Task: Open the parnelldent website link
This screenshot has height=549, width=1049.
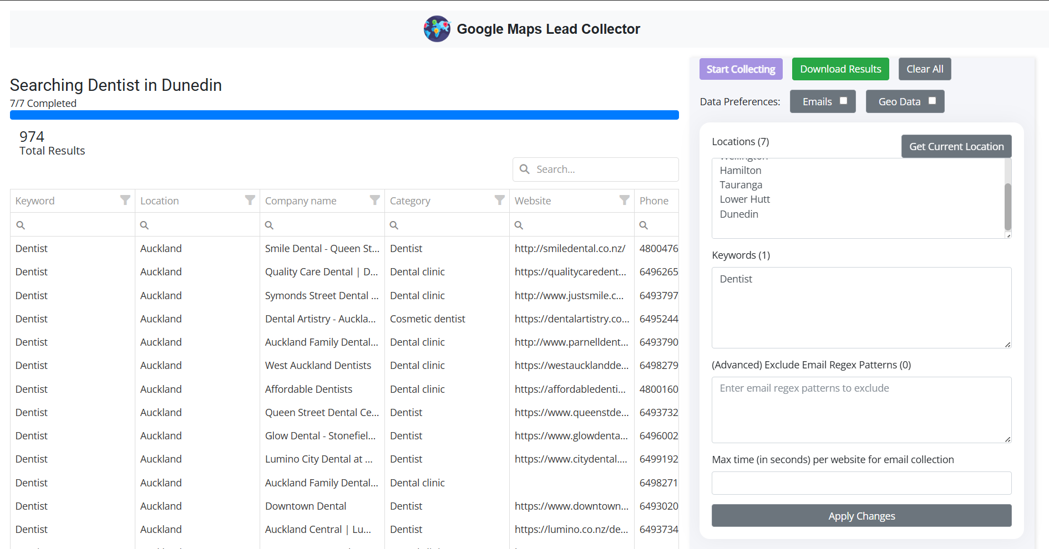Action: (571, 342)
